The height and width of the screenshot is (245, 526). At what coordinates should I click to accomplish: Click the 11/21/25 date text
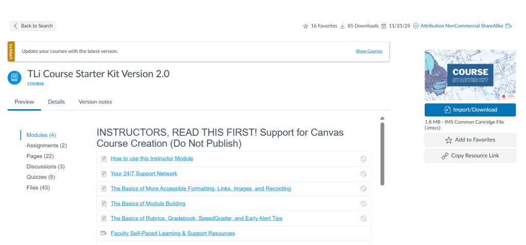(400, 26)
